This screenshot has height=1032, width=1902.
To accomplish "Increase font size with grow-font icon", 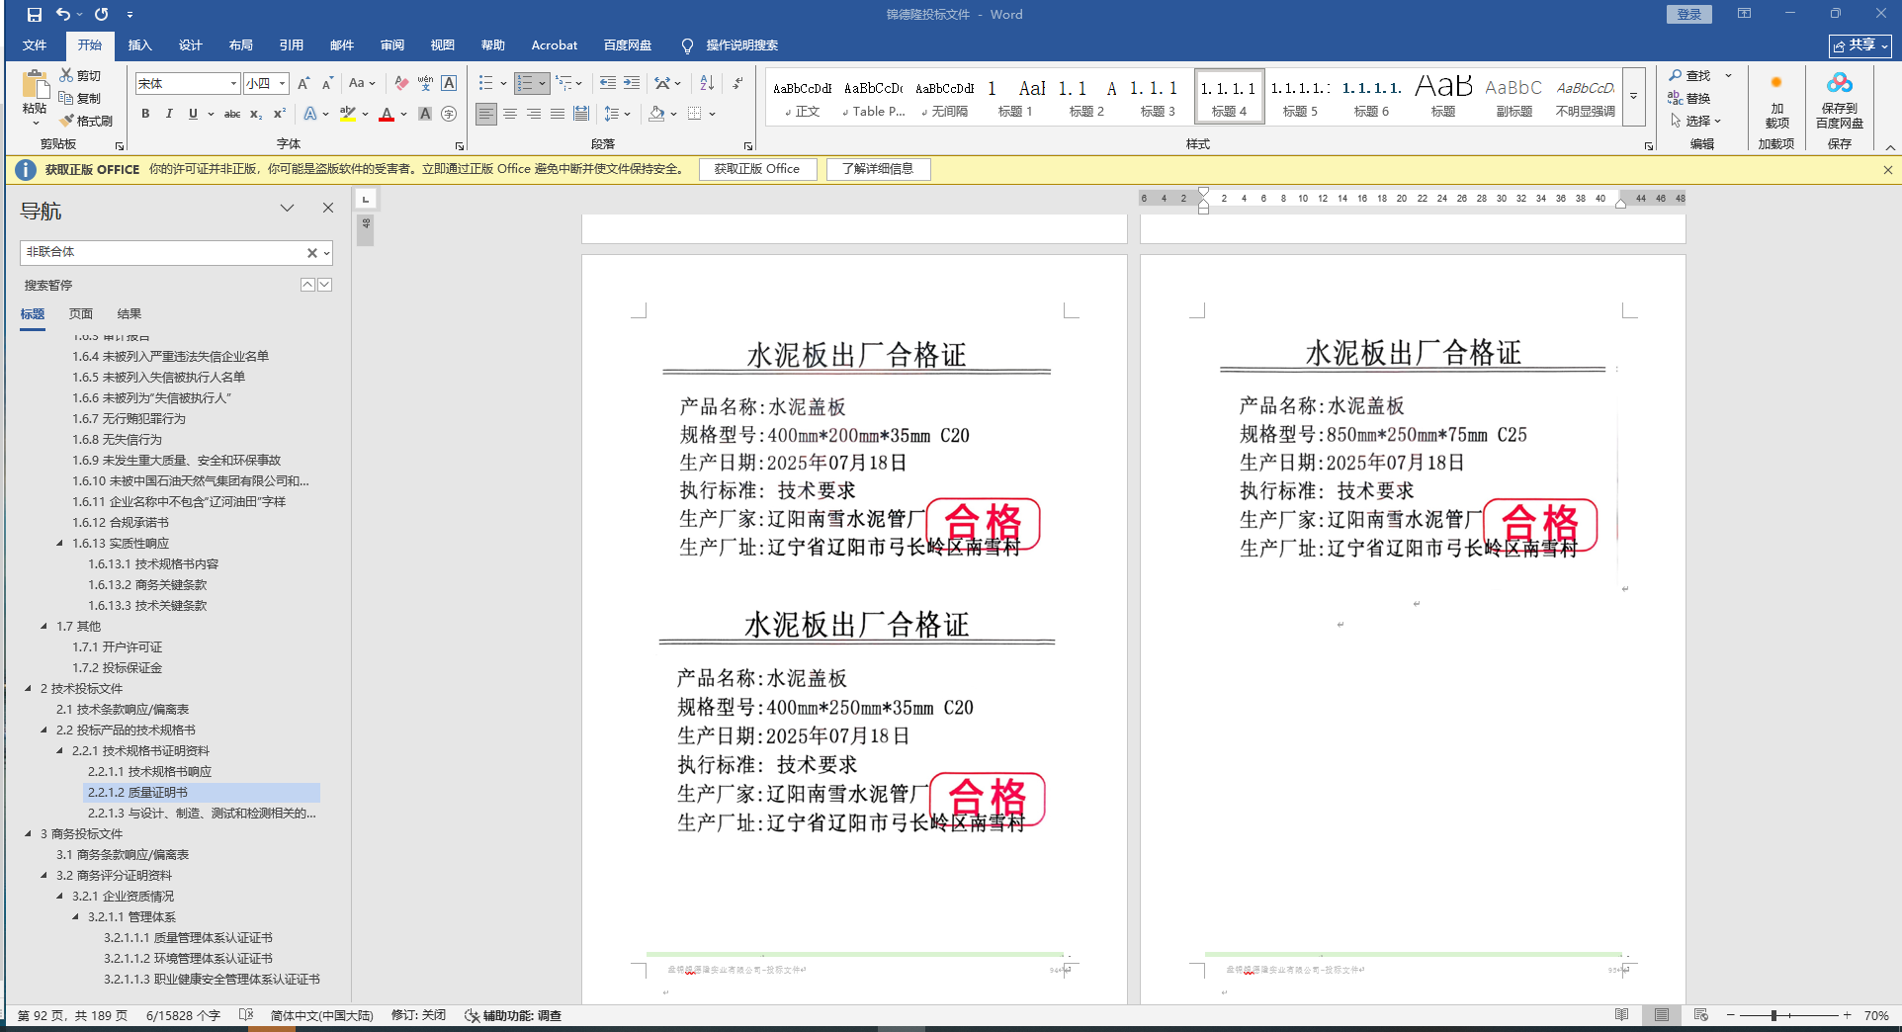I will 303,84.
